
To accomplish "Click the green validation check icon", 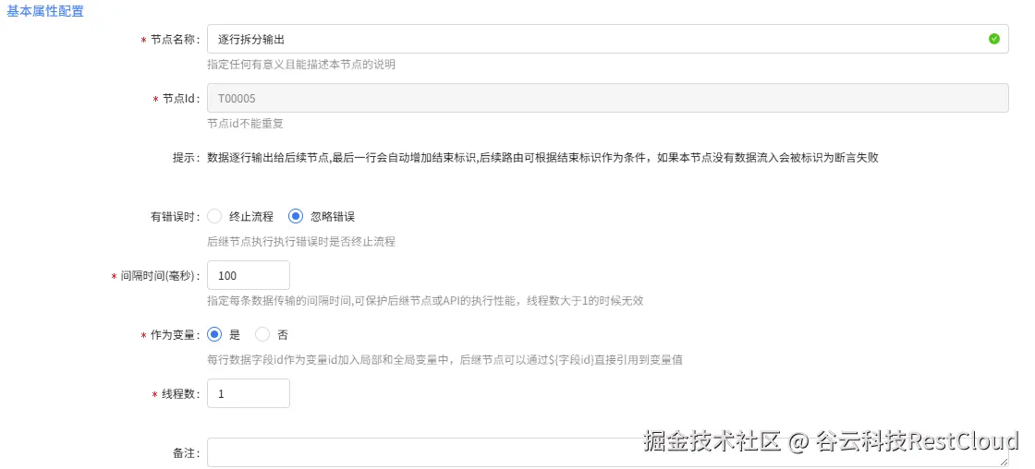I will [993, 39].
